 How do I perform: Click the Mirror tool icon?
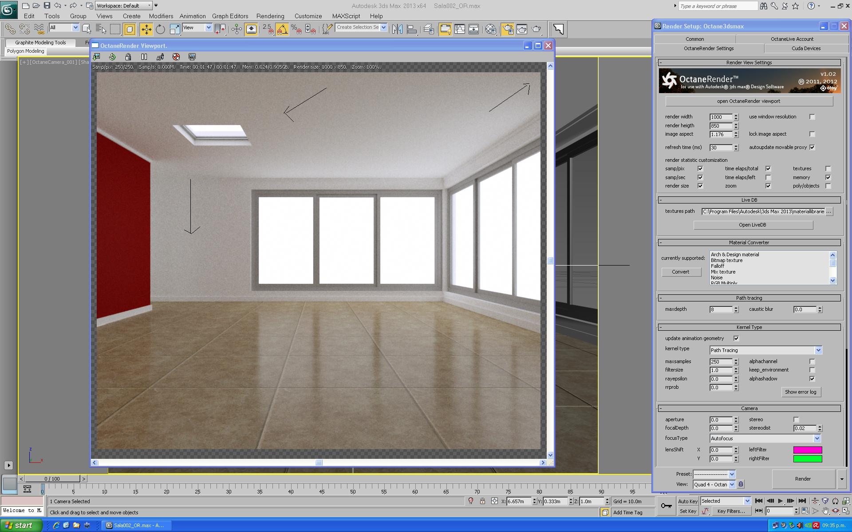(397, 29)
